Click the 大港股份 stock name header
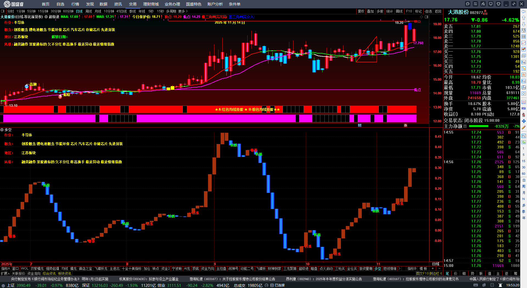The image size is (527, 288). pos(458,12)
